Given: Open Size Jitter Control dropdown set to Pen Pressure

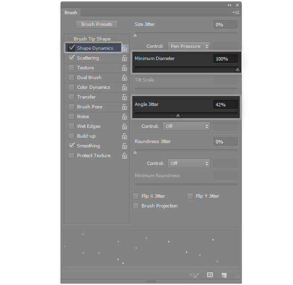Looking at the screenshot, I should coord(188,46).
